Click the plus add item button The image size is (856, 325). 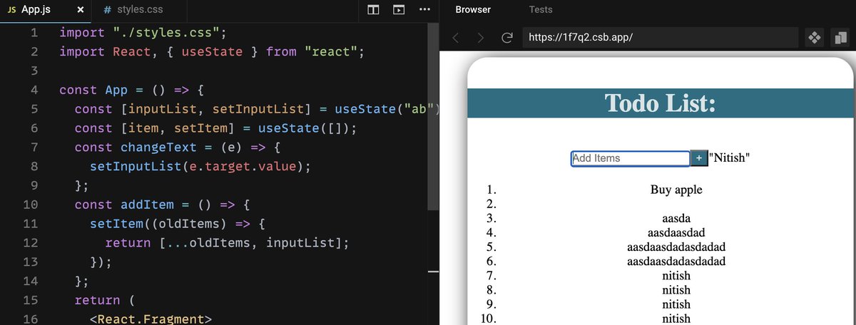(698, 158)
